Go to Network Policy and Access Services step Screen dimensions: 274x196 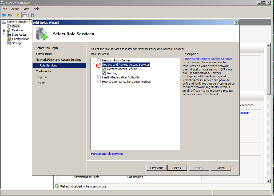tap(58, 60)
